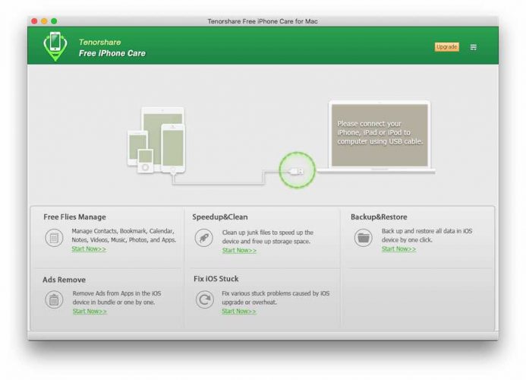Image resolution: width=526 pixels, height=380 pixels.
Task: Click the iOS devices illustration
Action: [156, 140]
